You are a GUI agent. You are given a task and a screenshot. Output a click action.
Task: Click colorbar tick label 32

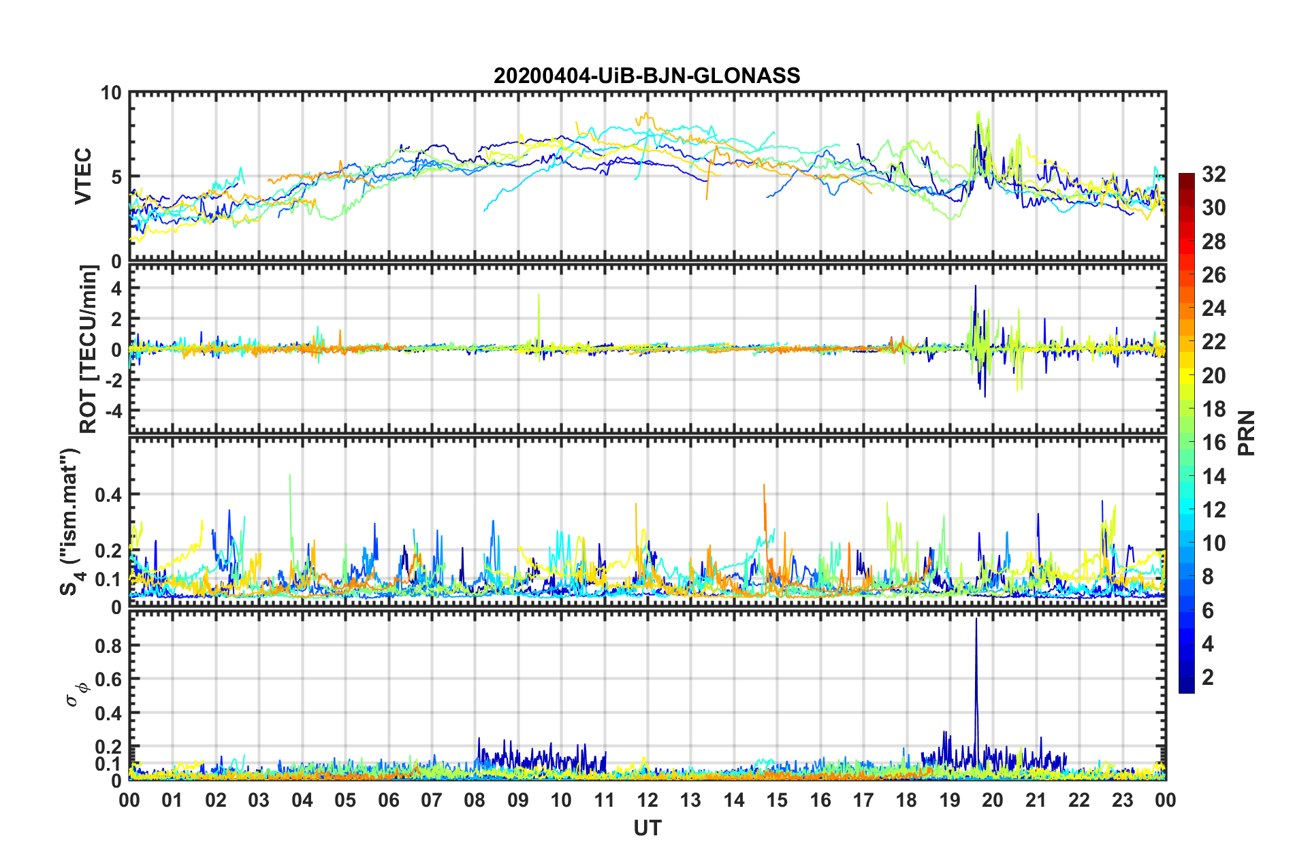1213,174
